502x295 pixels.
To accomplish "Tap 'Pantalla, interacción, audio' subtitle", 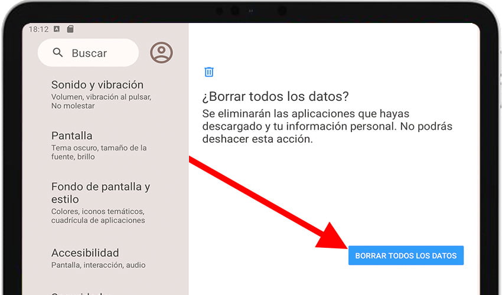I will coord(98,265).
